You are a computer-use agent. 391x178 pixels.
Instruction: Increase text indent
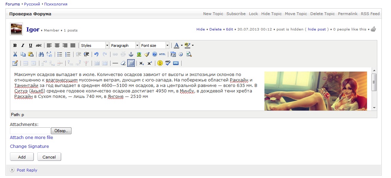[86, 54]
